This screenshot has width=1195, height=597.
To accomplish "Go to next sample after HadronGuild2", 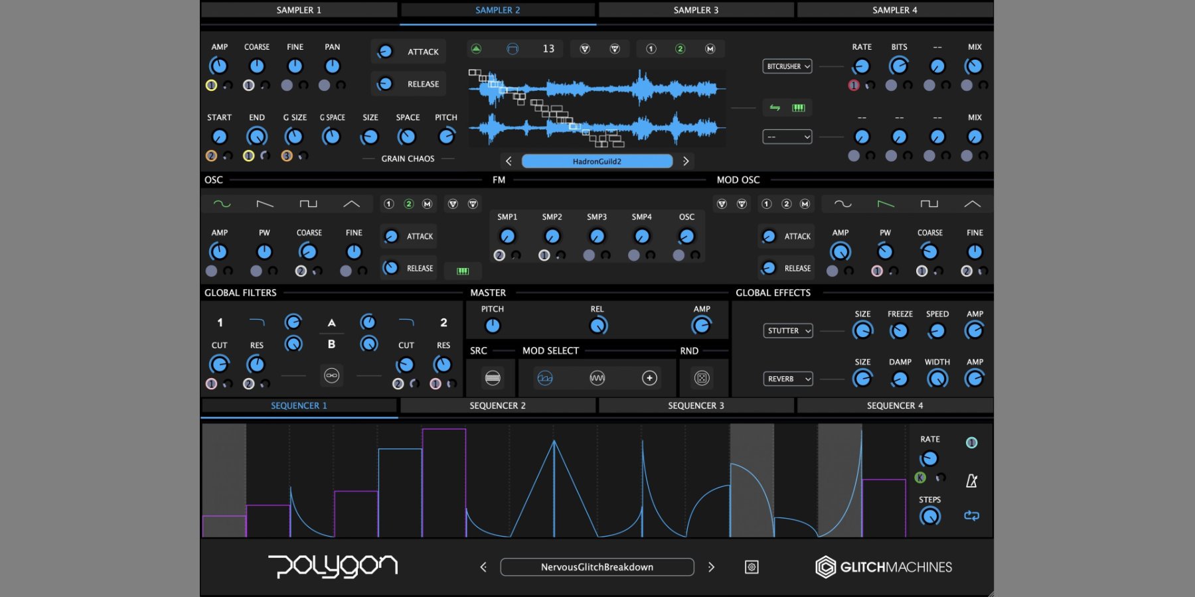I will [x=686, y=161].
